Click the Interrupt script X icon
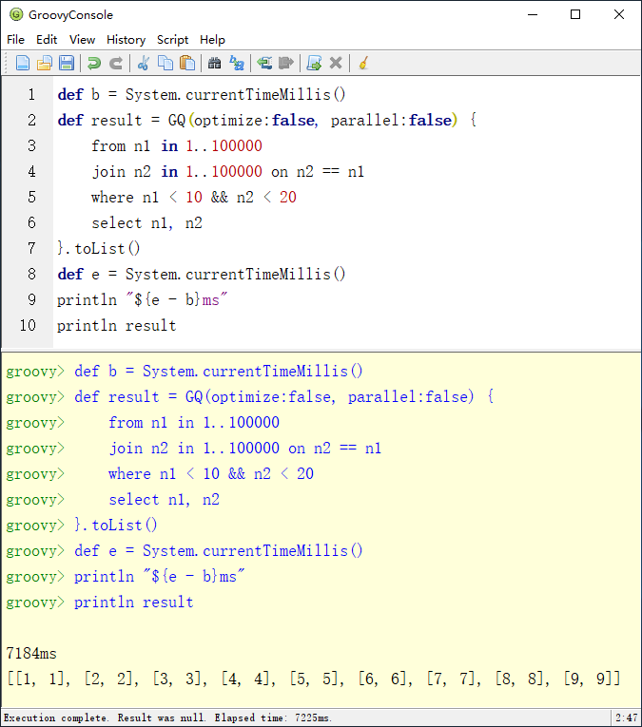This screenshot has width=642, height=727. click(336, 63)
